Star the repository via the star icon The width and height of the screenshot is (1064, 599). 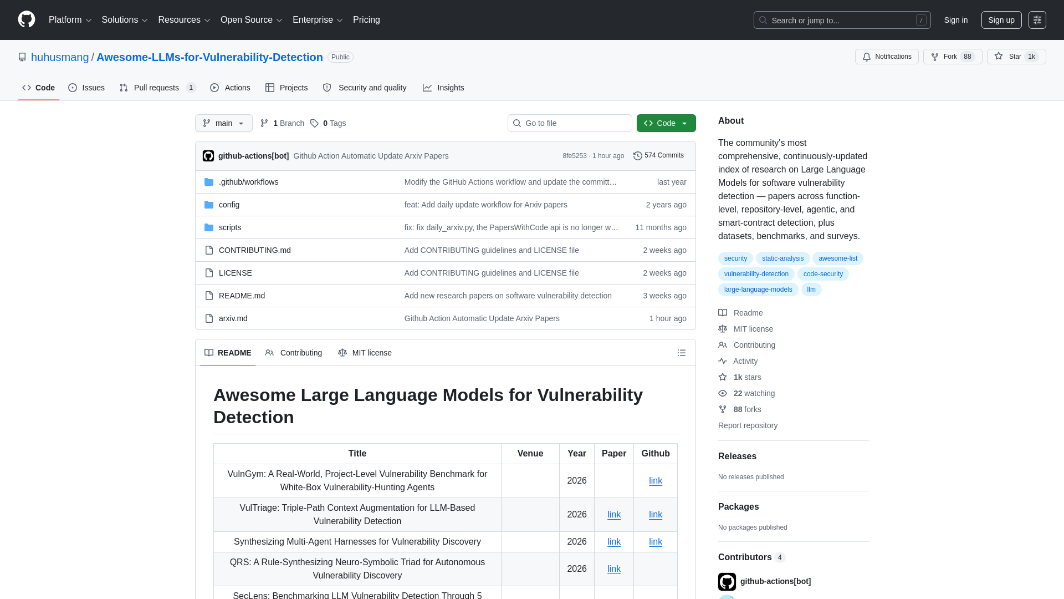(999, 56)
